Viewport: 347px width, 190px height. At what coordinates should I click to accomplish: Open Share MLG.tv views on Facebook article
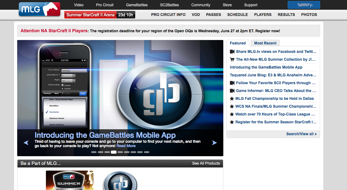(x=276, y=52)
